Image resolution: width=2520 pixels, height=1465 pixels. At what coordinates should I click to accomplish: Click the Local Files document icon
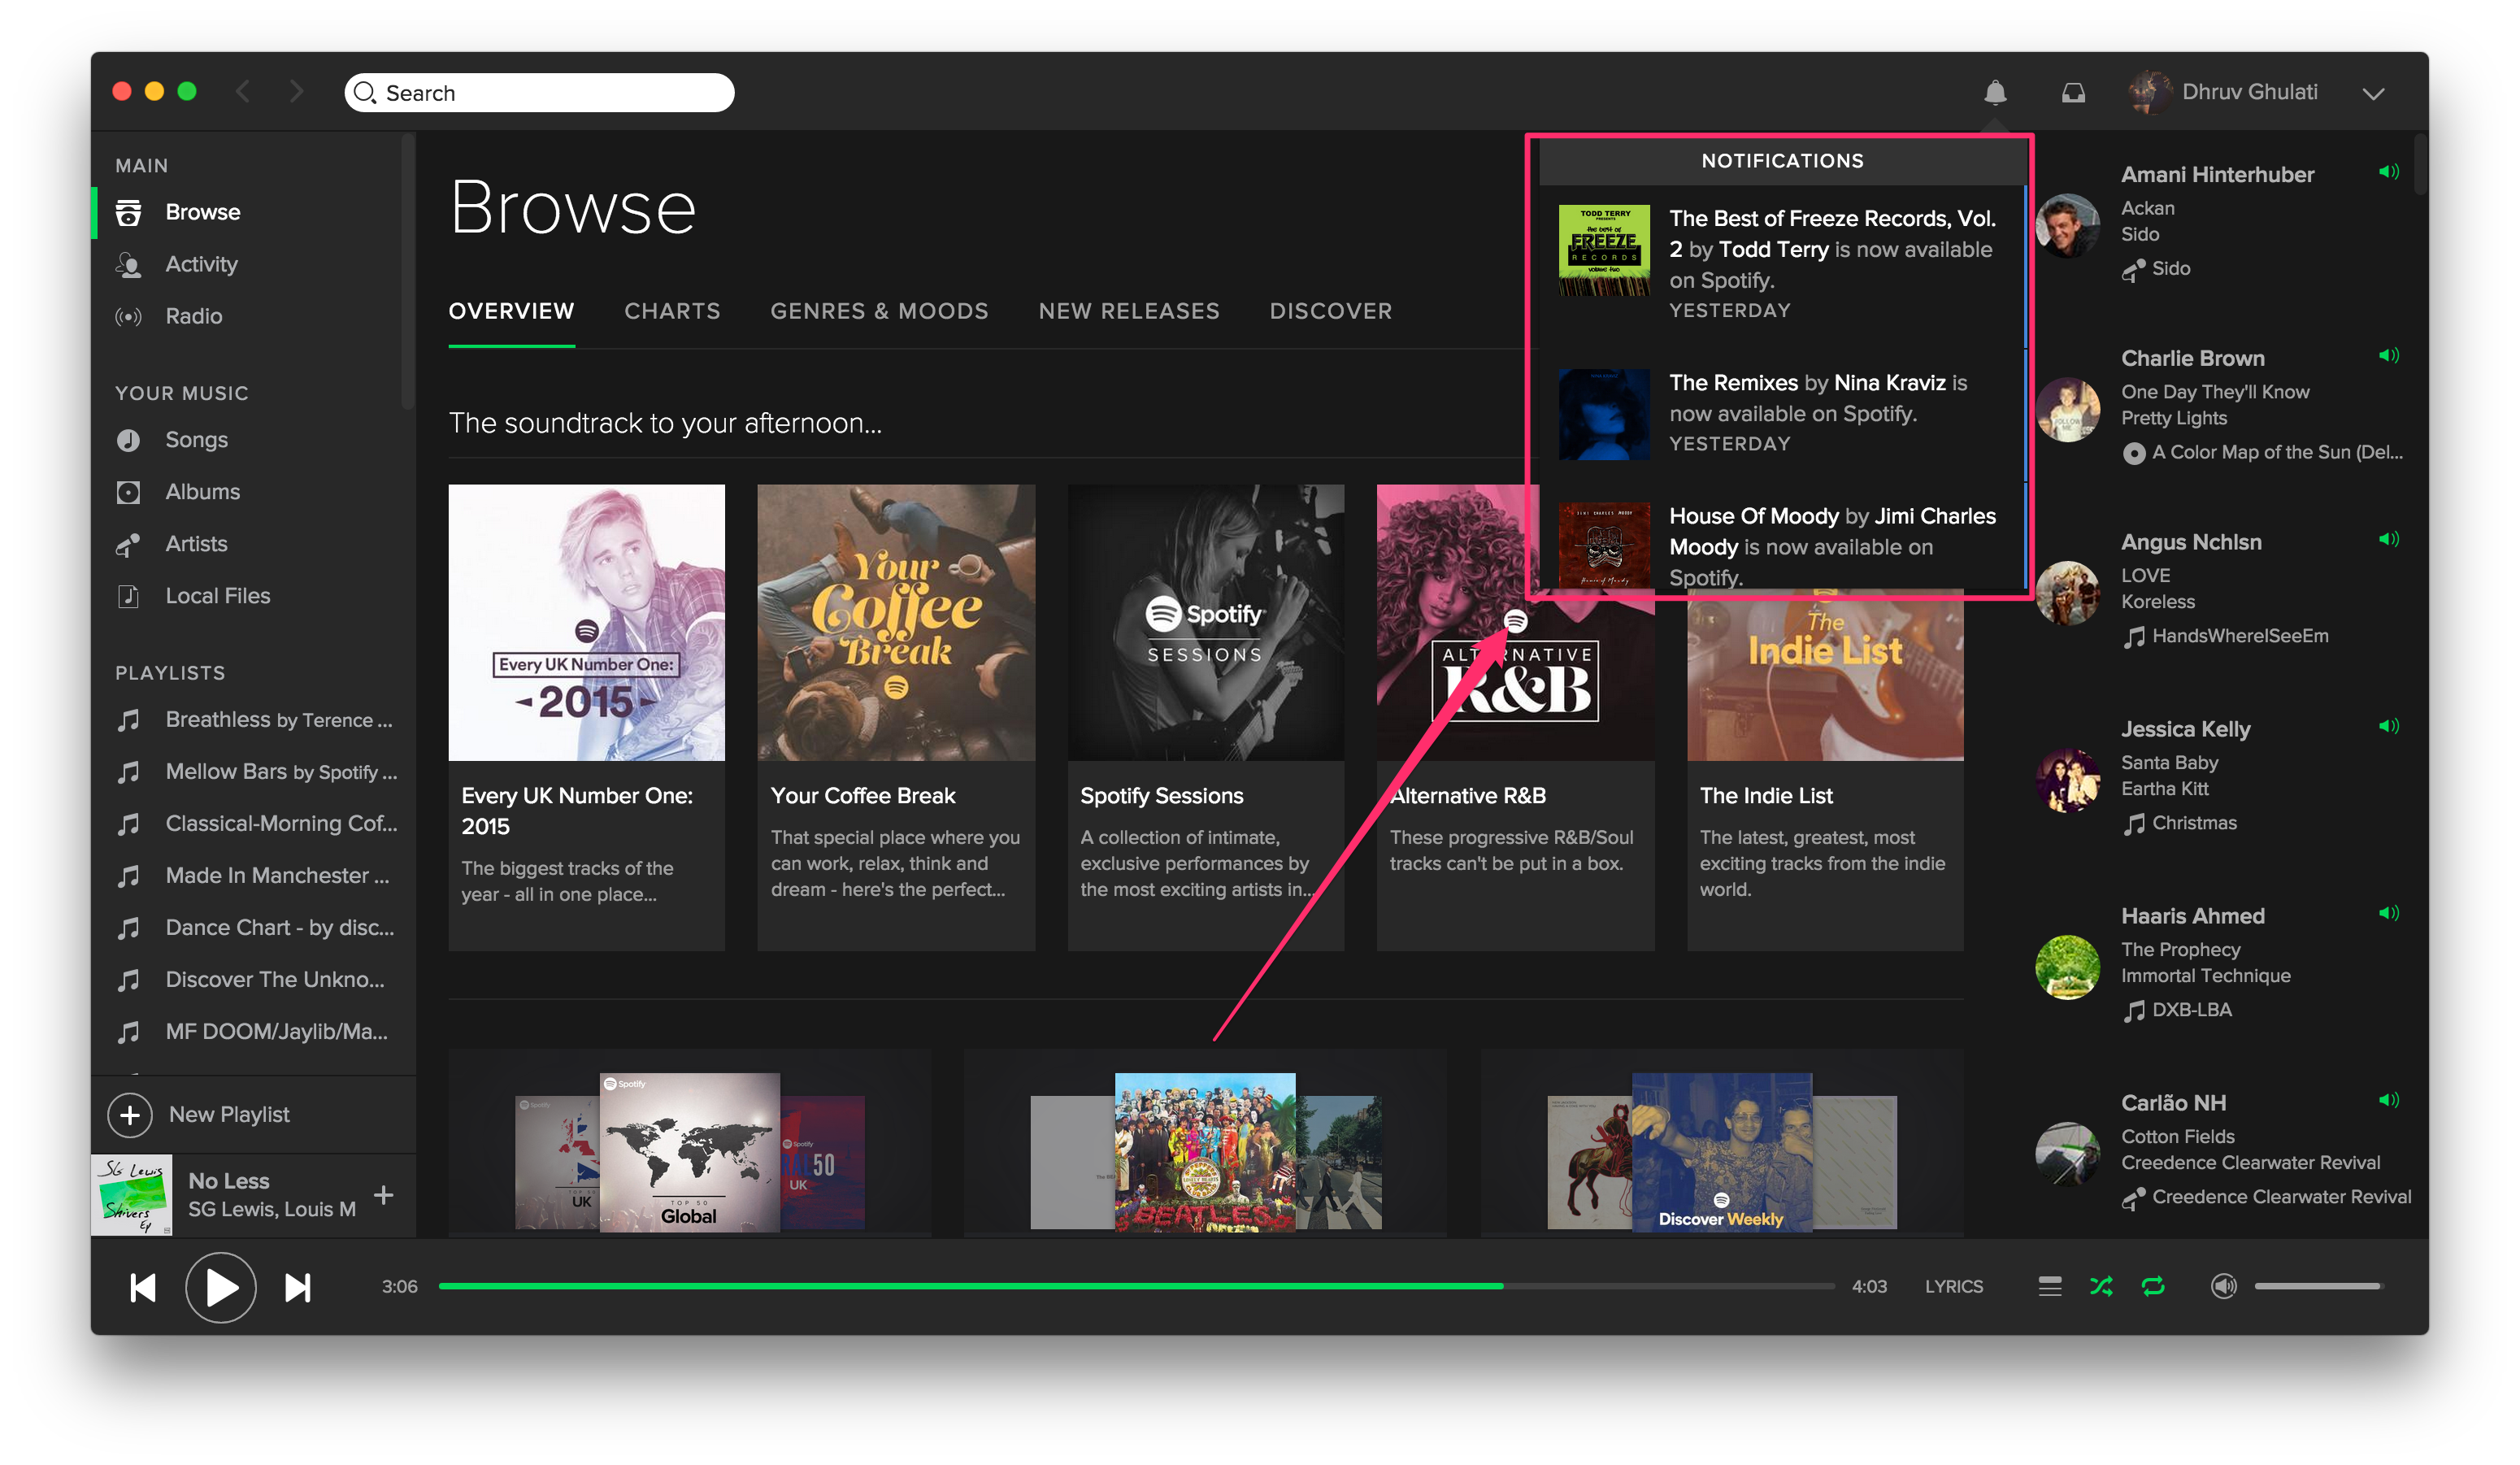128,597
